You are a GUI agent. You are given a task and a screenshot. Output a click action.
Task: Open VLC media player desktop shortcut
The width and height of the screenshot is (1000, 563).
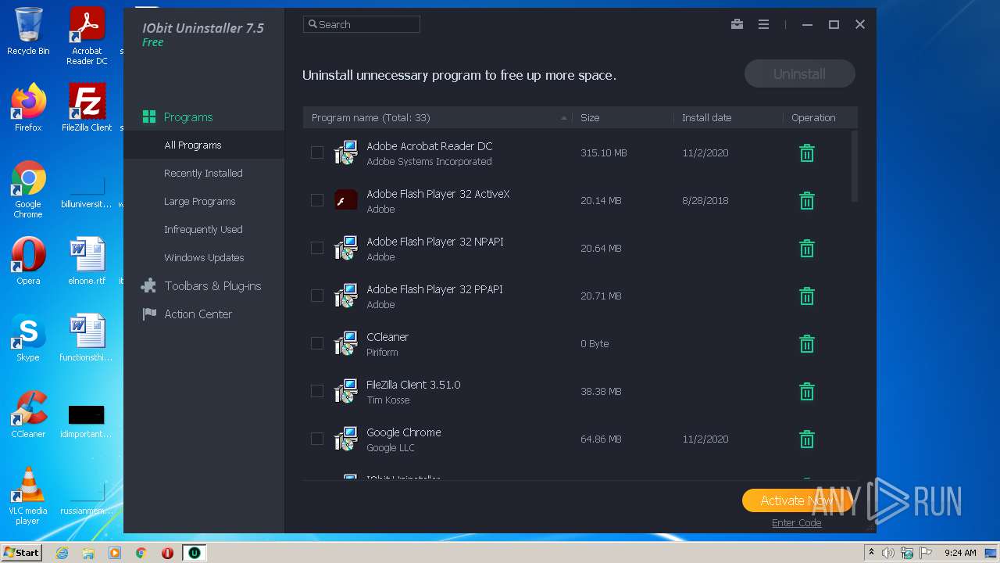click(28, 496)
